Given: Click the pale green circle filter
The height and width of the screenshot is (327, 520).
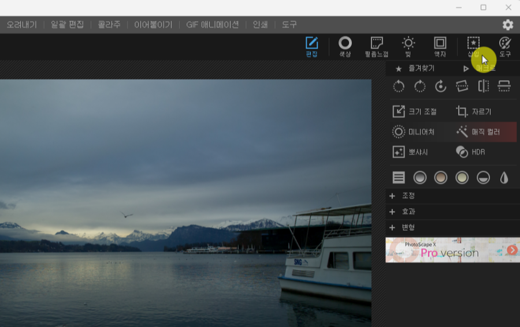Looking at the screenshot, I should point(462,178).
